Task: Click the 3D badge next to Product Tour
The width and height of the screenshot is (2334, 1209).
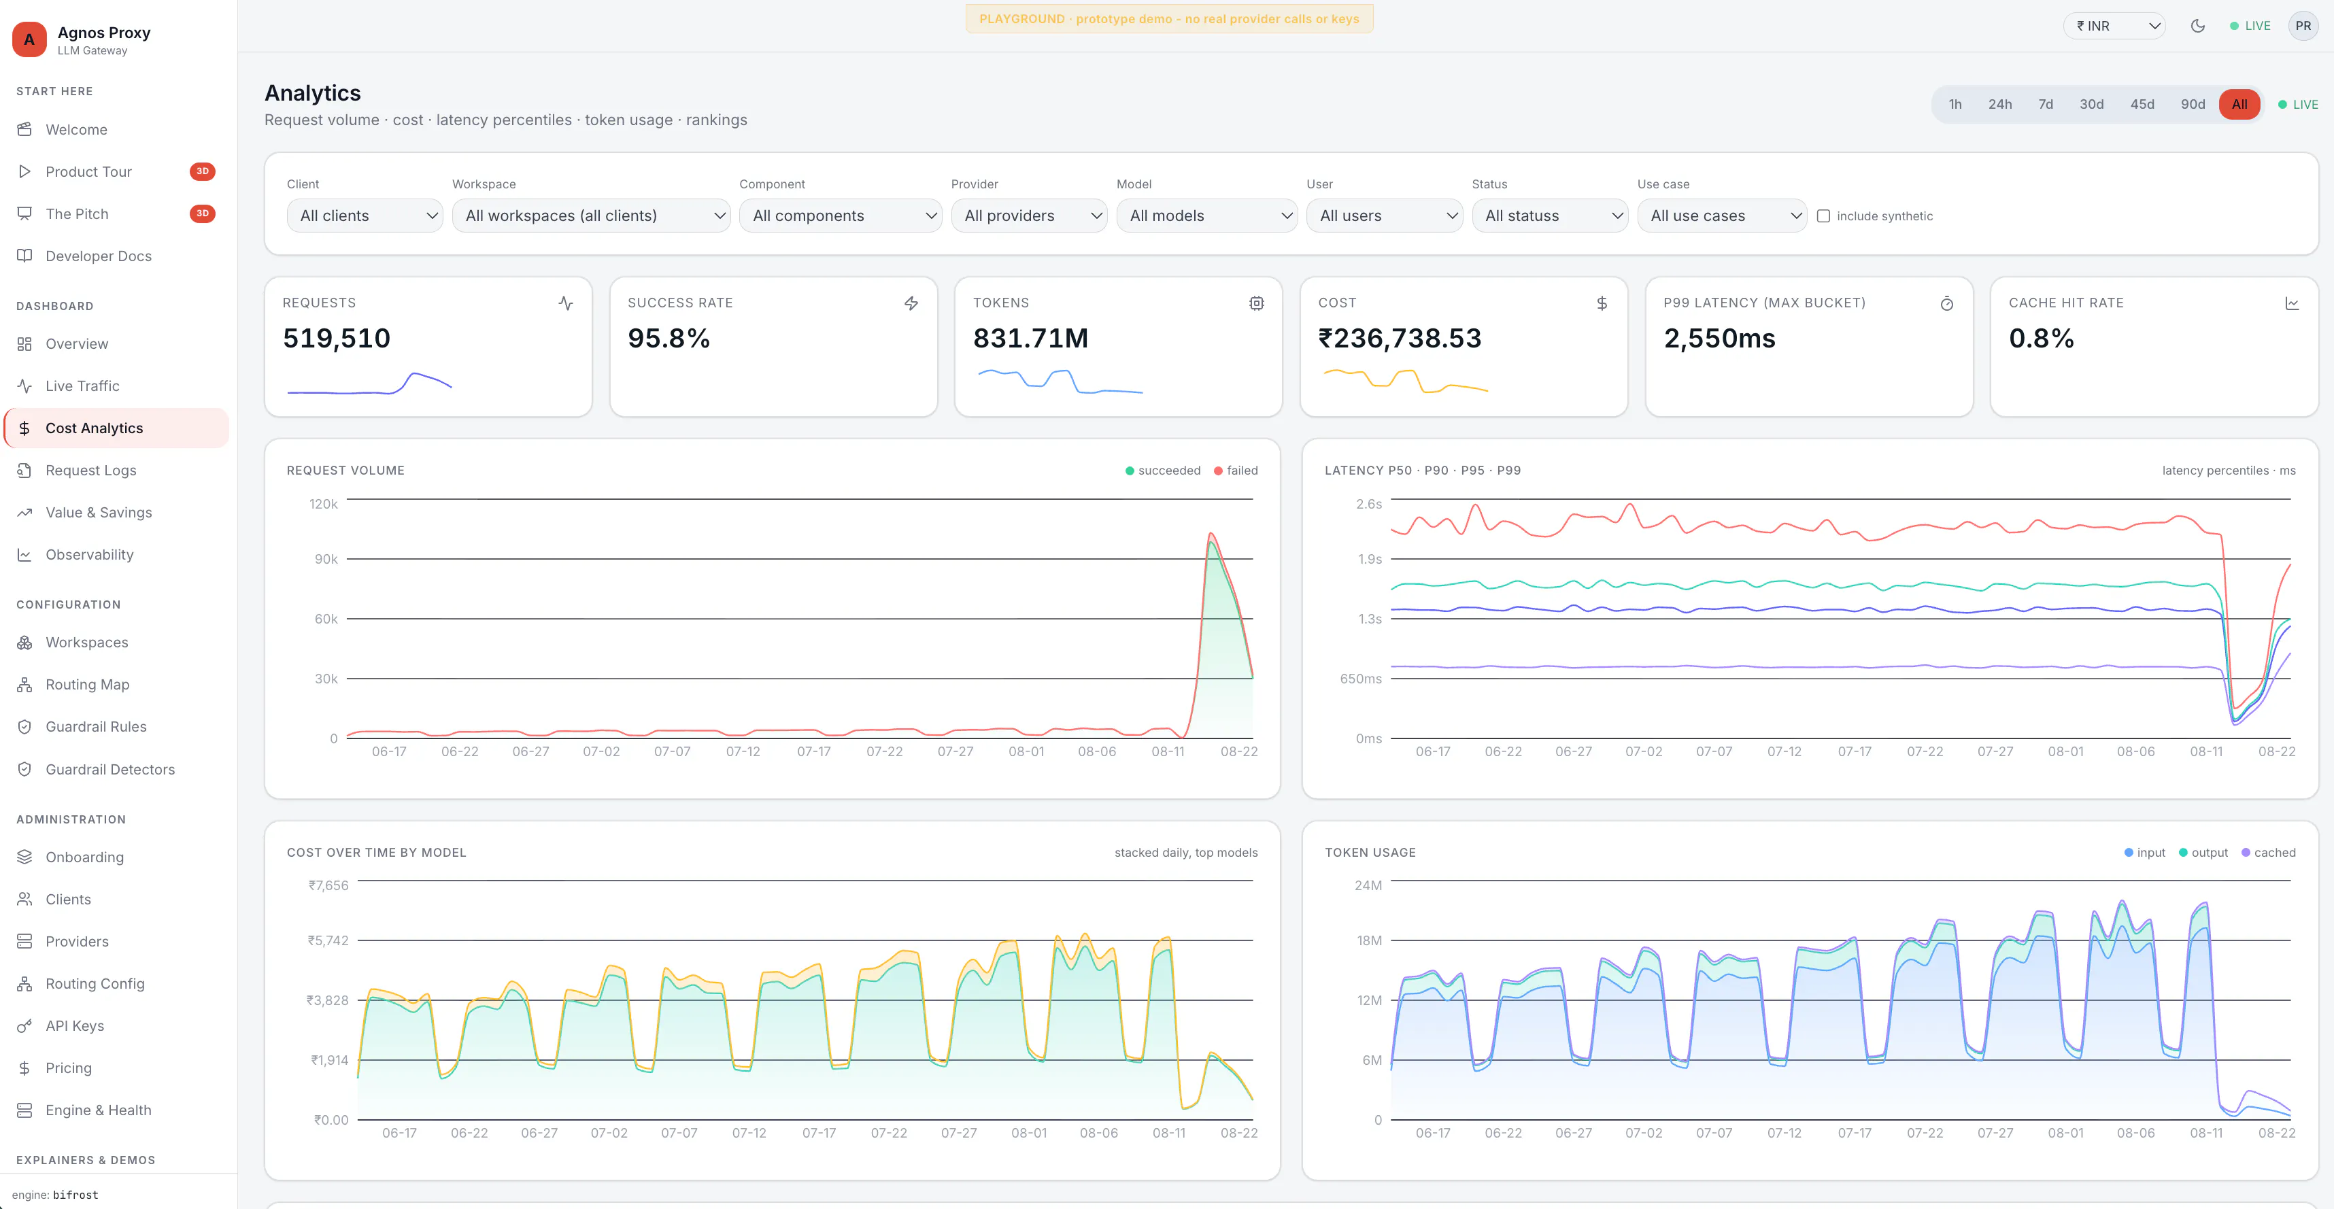Action: (x=202, y=171)
